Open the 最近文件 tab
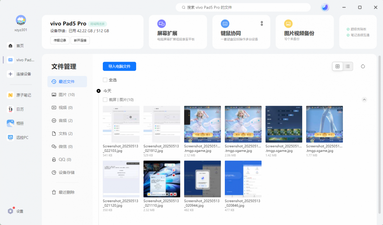Screen dimensions: 383x225 click(67, 81)
